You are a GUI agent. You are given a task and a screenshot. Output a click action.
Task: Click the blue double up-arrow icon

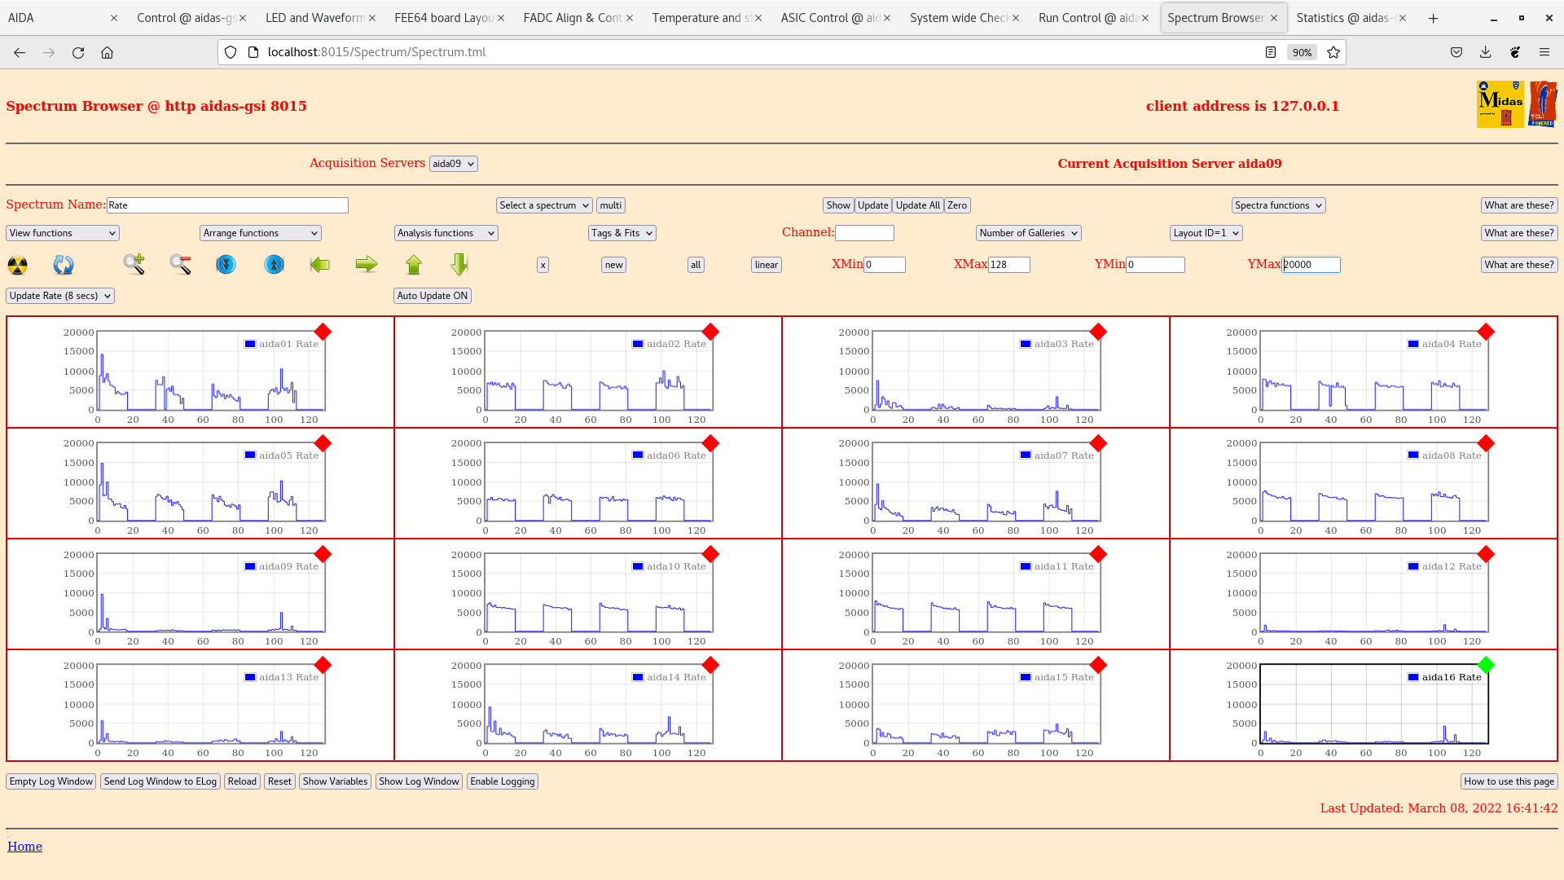[275, 264]
